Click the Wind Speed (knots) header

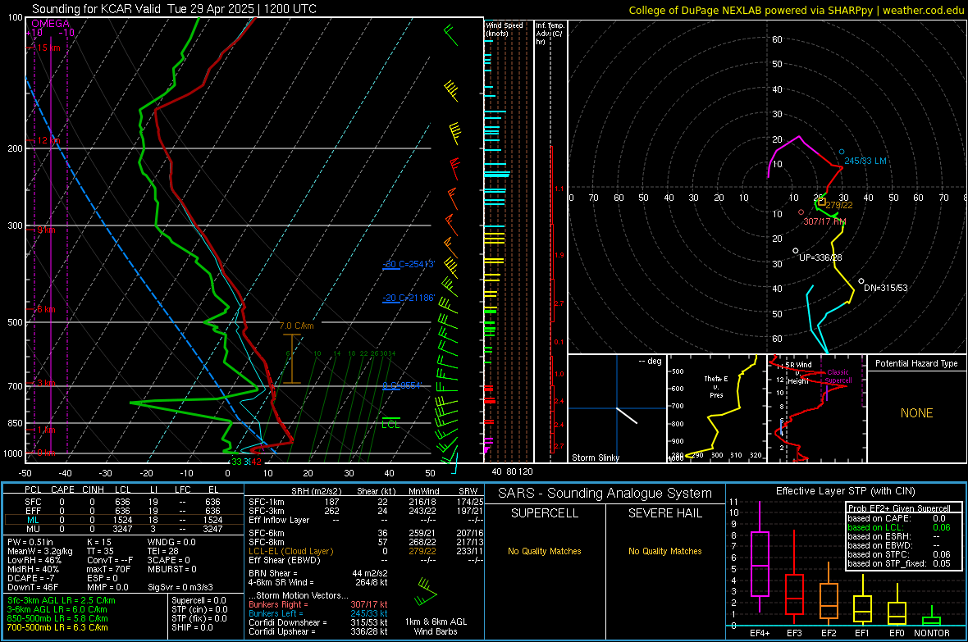[x=505, y=29]
